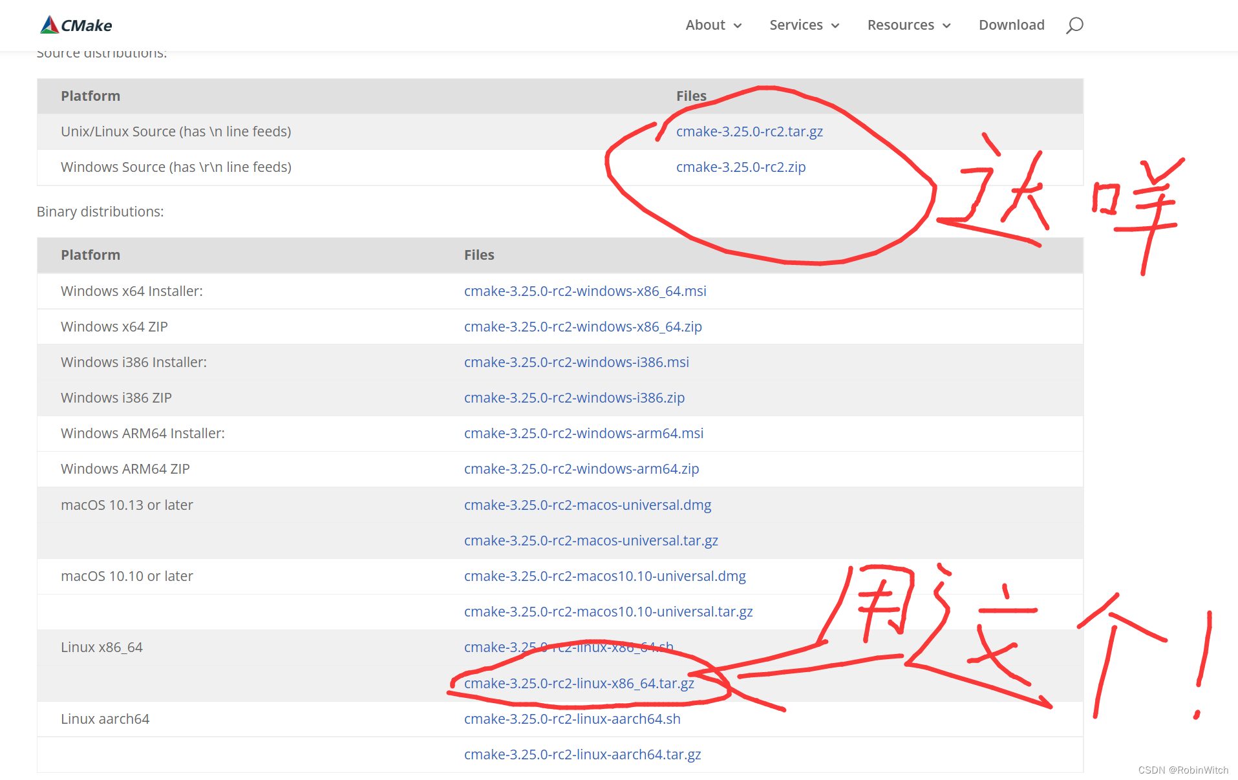Select the 'Windows ARM64 Installer:' cell

coord(143,434)
